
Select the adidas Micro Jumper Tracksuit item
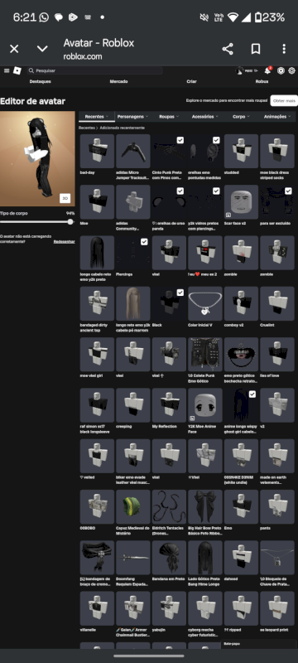[x=133, y=152]
